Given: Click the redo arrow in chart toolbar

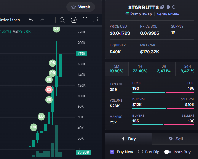Looking at the screenshot, I should [x=42, y=20].
